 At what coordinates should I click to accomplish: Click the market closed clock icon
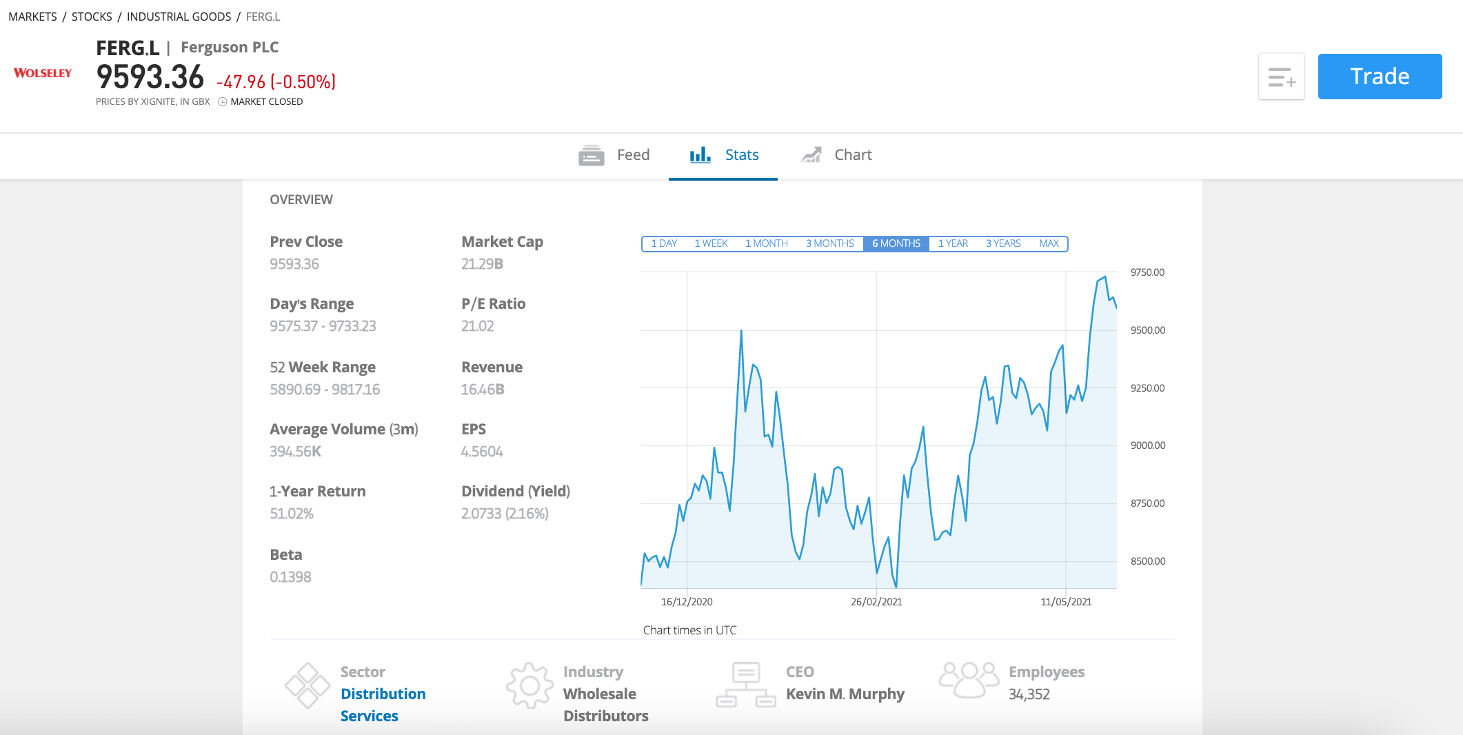223,101
